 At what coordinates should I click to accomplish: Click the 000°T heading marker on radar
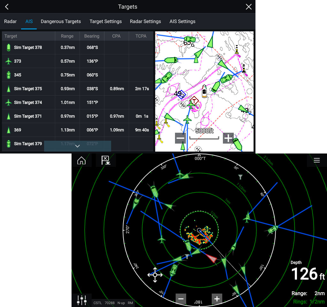click(200, 159)
